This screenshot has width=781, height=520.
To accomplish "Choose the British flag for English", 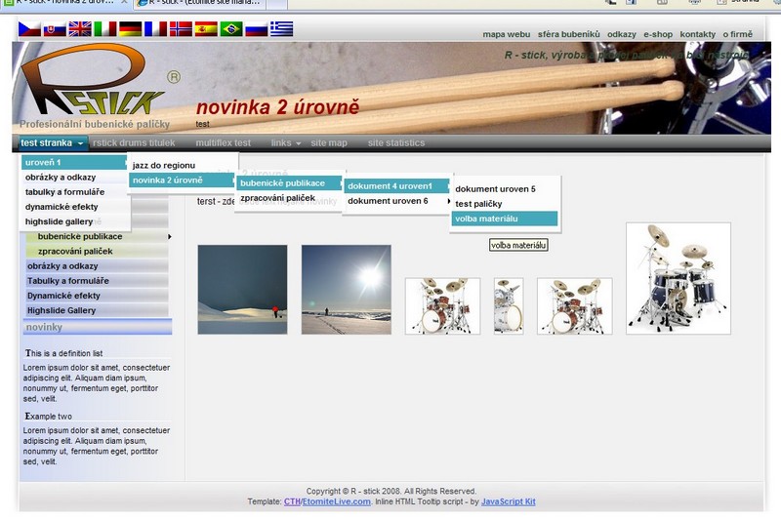I will click(80, 29).
